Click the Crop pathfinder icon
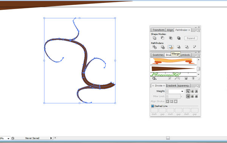Screen dimensions: 227x143 [179, 47]
